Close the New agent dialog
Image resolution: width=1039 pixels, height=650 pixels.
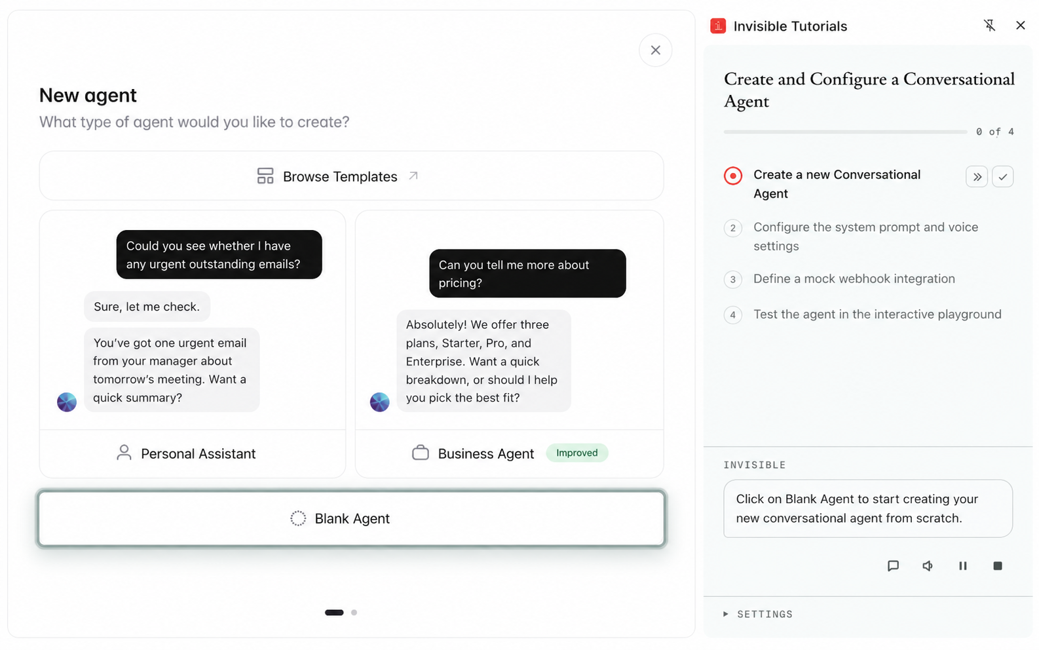(x=655, y=50)
